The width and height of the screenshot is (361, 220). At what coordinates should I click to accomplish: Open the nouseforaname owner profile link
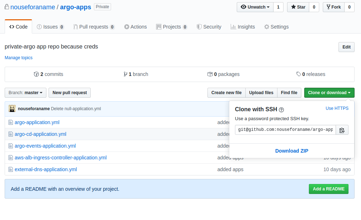pos(33,7)
